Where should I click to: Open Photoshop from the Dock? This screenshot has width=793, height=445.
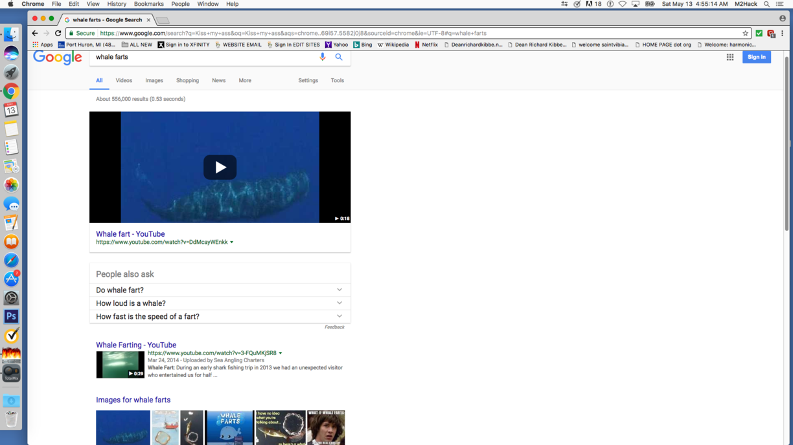point(11,316)
